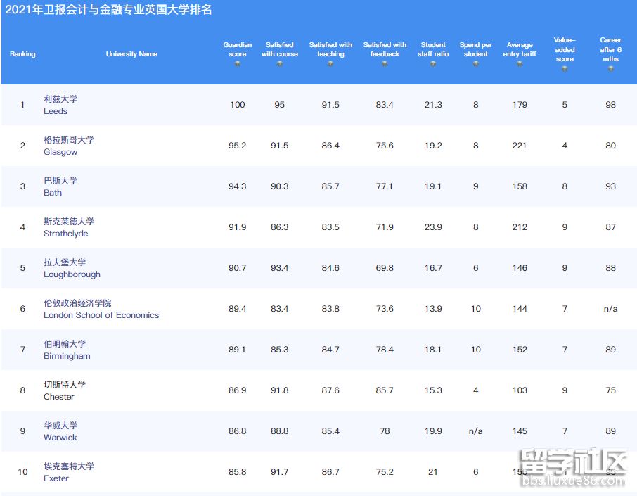
Task: Select the Ranking column header
Action: point(22,53)
